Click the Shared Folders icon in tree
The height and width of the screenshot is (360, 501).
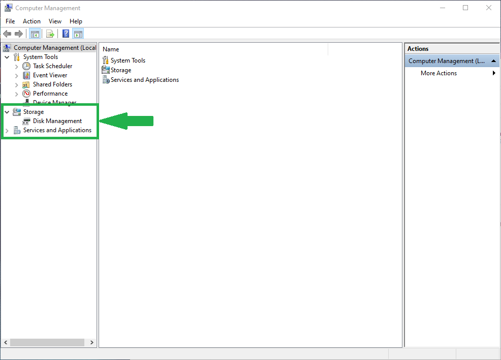(26, 85)
